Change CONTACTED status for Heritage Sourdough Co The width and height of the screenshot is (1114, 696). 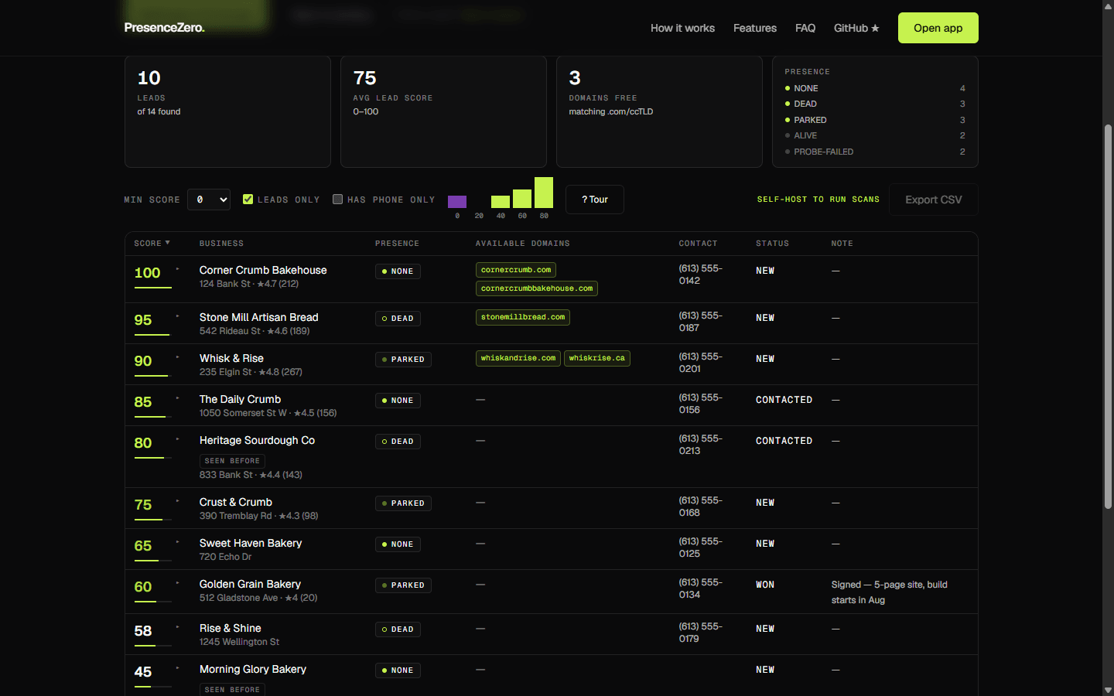point(784,441)
